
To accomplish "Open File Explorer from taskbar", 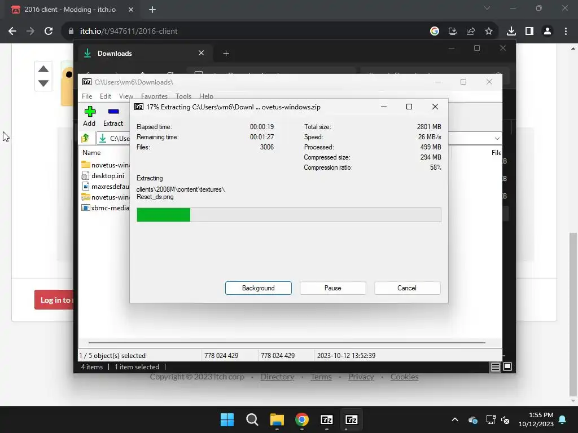I will coord(277,419).
